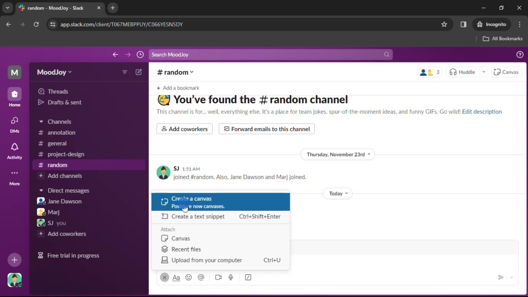
Task: Choose Create a text snippet
Action: pos(221,216)
